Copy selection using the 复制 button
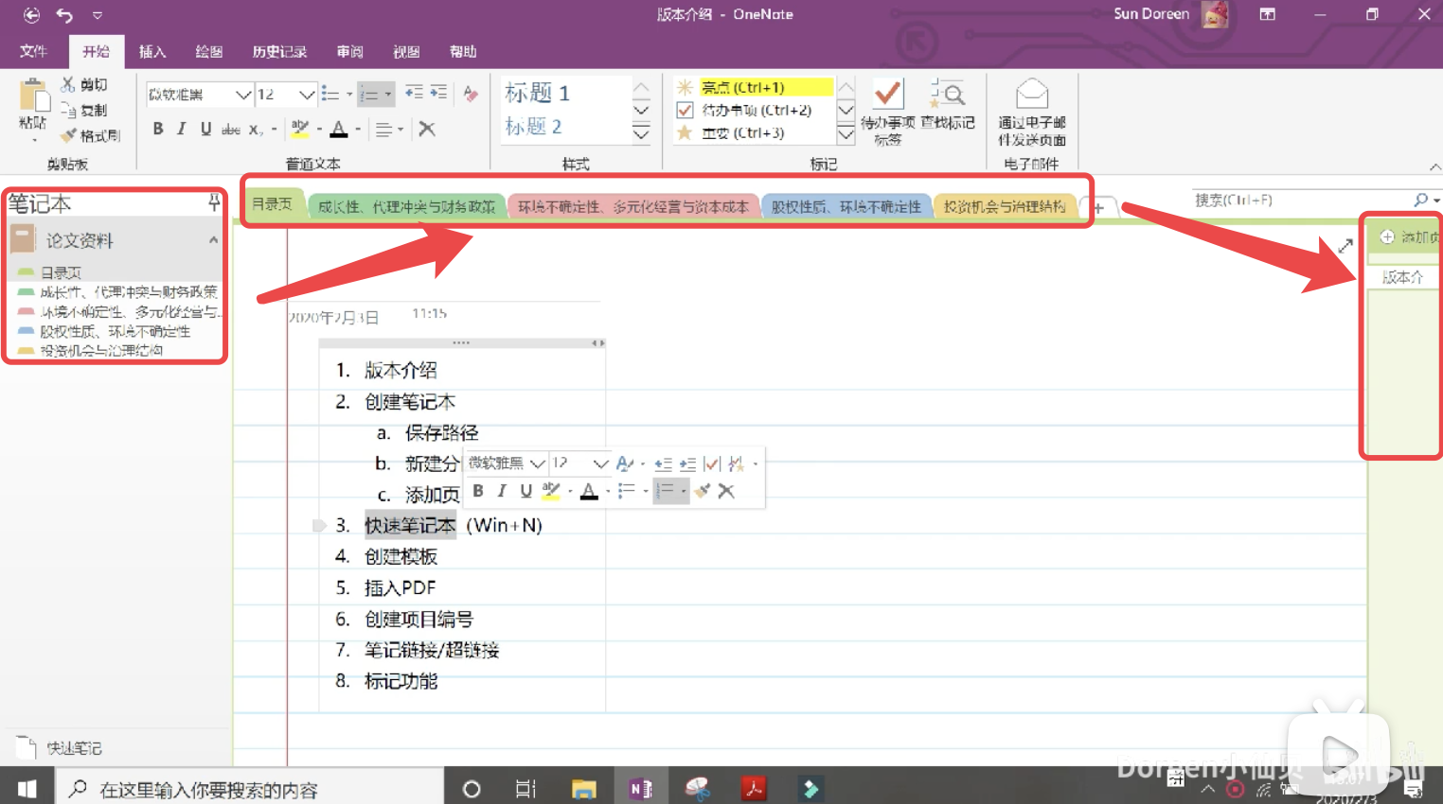 point(84,111)
